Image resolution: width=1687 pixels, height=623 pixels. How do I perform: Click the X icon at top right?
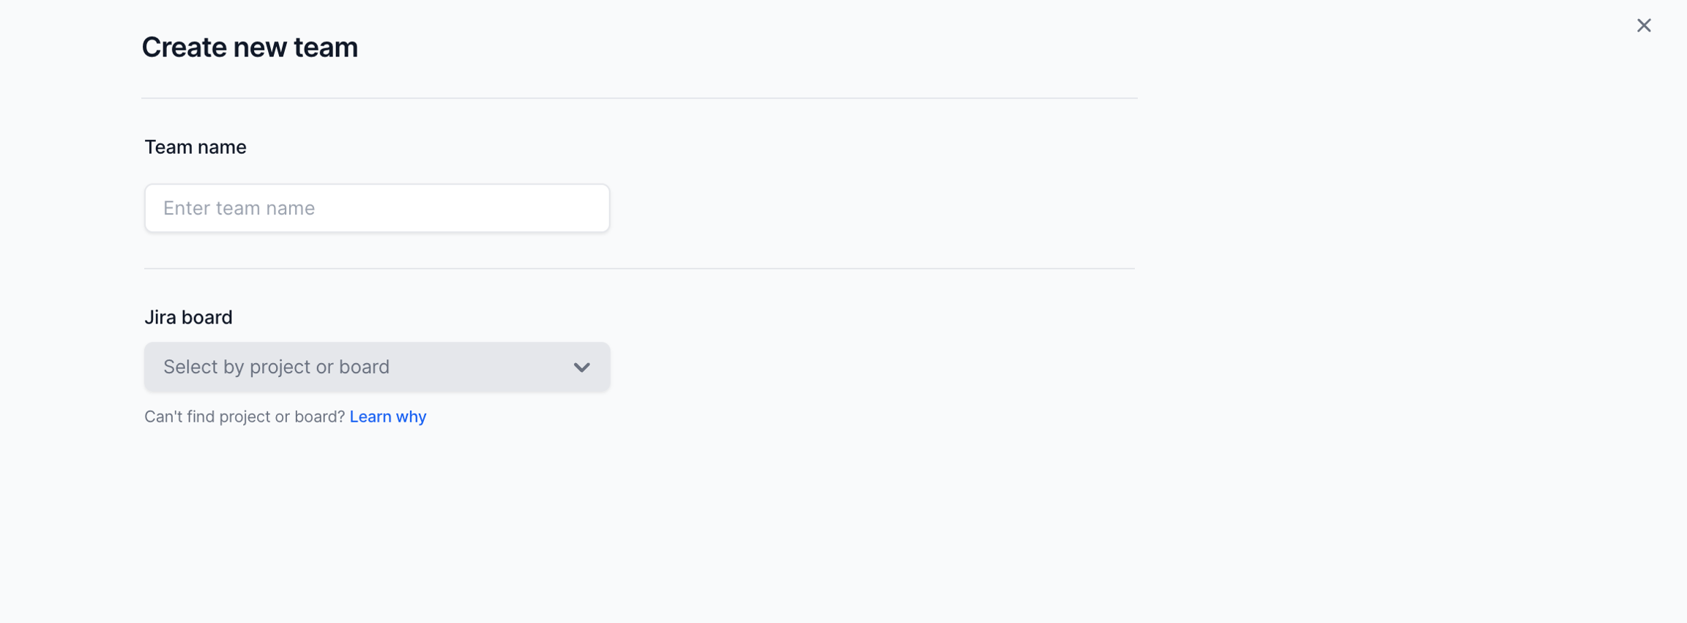(1644, 26)
